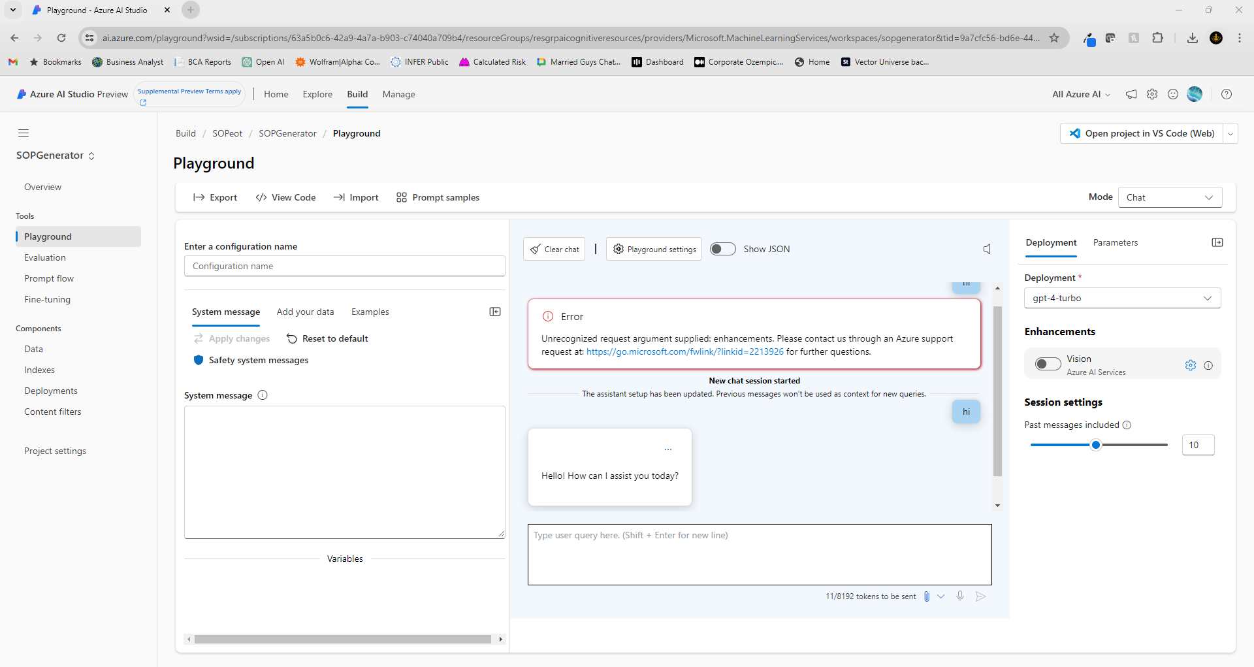Toggle the bookmark star in address bar

point(1055,38)
